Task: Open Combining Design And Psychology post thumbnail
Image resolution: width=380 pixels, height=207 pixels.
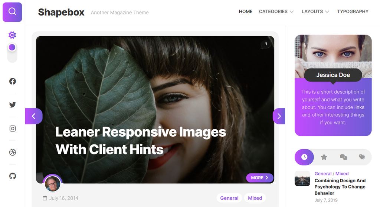Action: pyautogui.click(x=302, y=178)
